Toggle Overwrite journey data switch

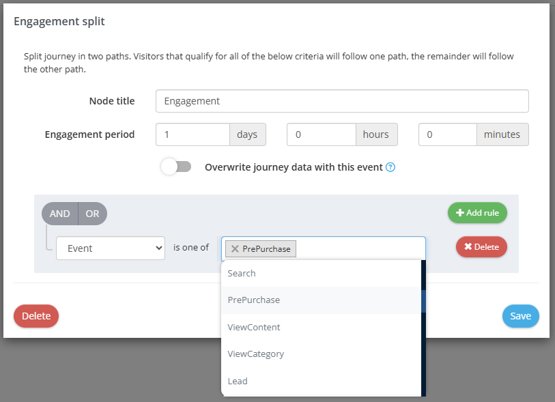pyautogui.click(x=176, y=167)
